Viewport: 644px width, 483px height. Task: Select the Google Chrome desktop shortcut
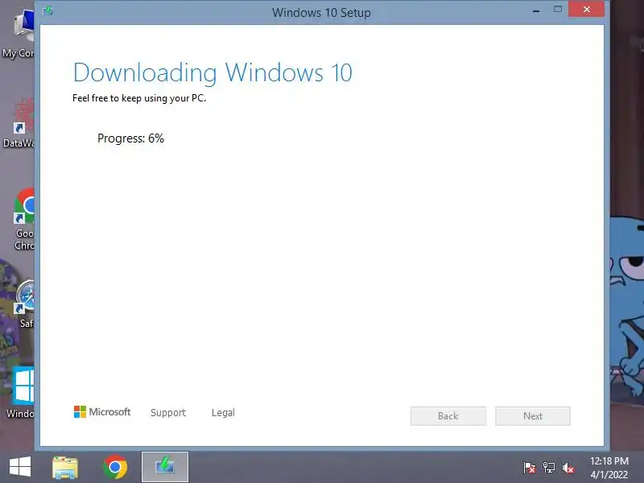coord(24,219)
